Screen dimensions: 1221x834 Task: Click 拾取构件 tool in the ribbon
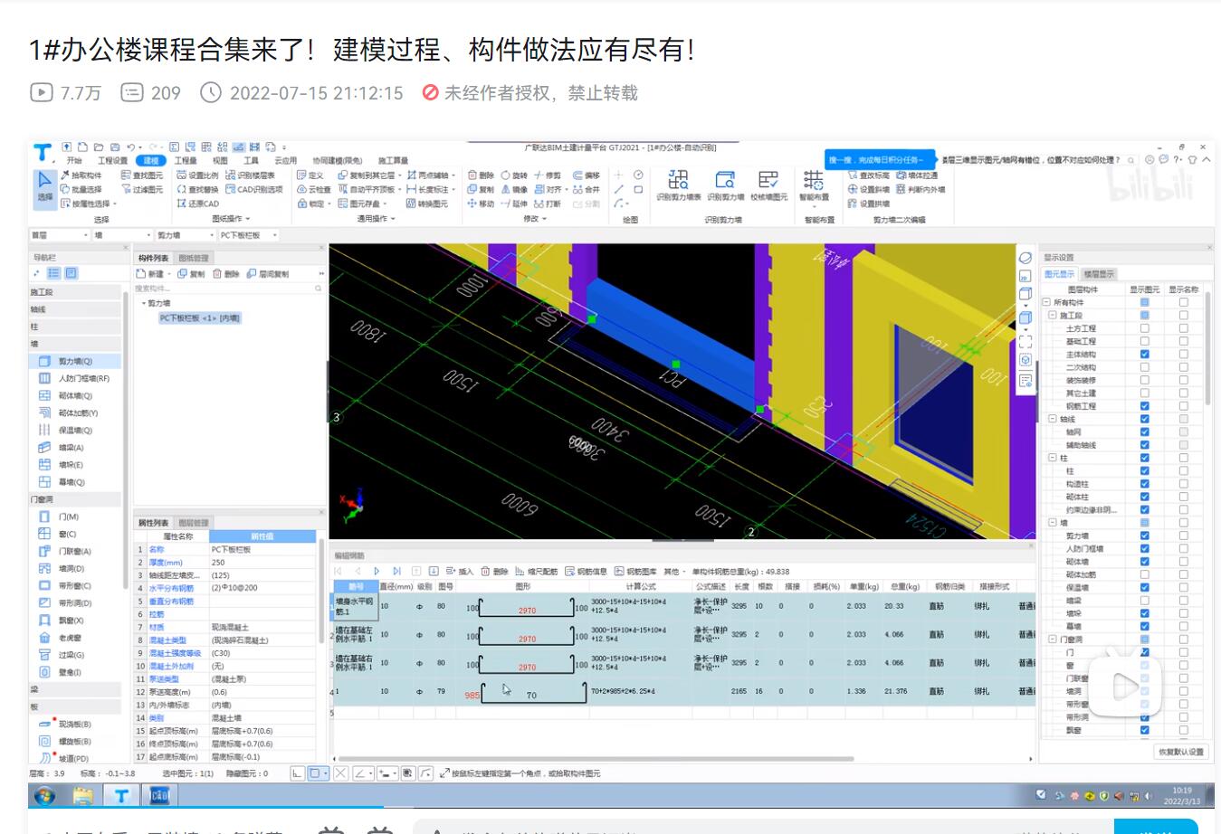pos(81,175)
